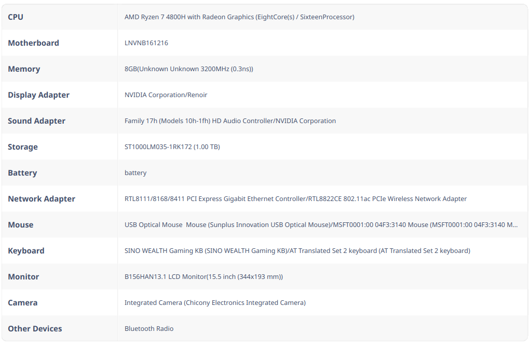
Task: Select the Network Adapter row label
Action: coord(42,198)
